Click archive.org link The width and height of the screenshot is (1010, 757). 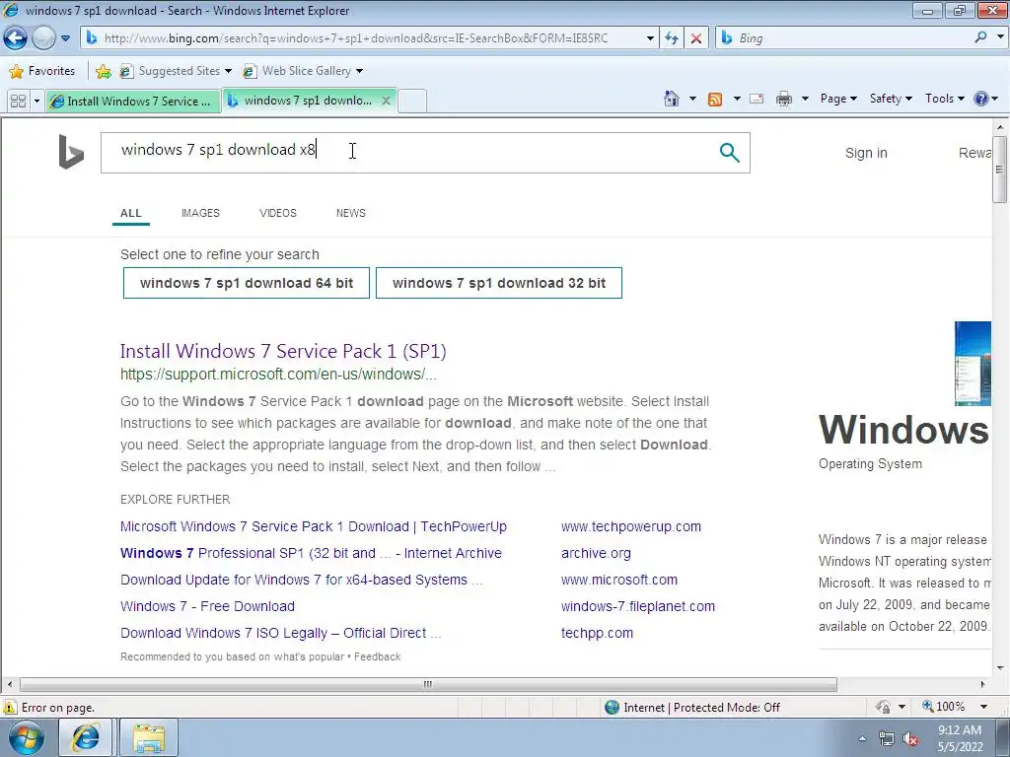coord(596,553)
